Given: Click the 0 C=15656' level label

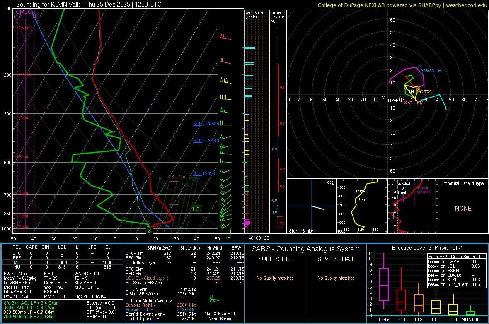Looking at the screenshot, I should pos(204,173).
